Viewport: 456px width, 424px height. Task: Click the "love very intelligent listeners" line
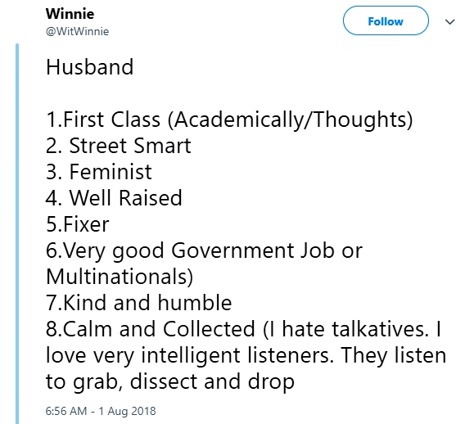tap(246, 355)
